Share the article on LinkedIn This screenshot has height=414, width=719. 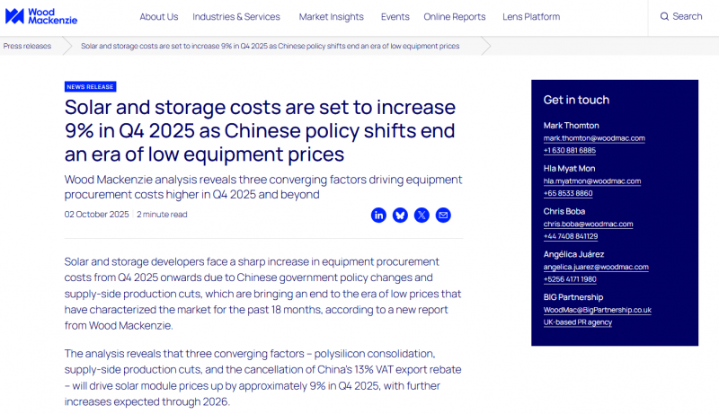[x=378, y=215]
